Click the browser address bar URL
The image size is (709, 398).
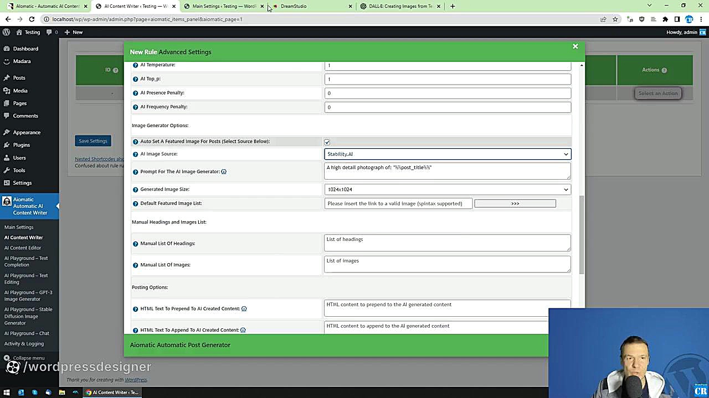[147, 19]
